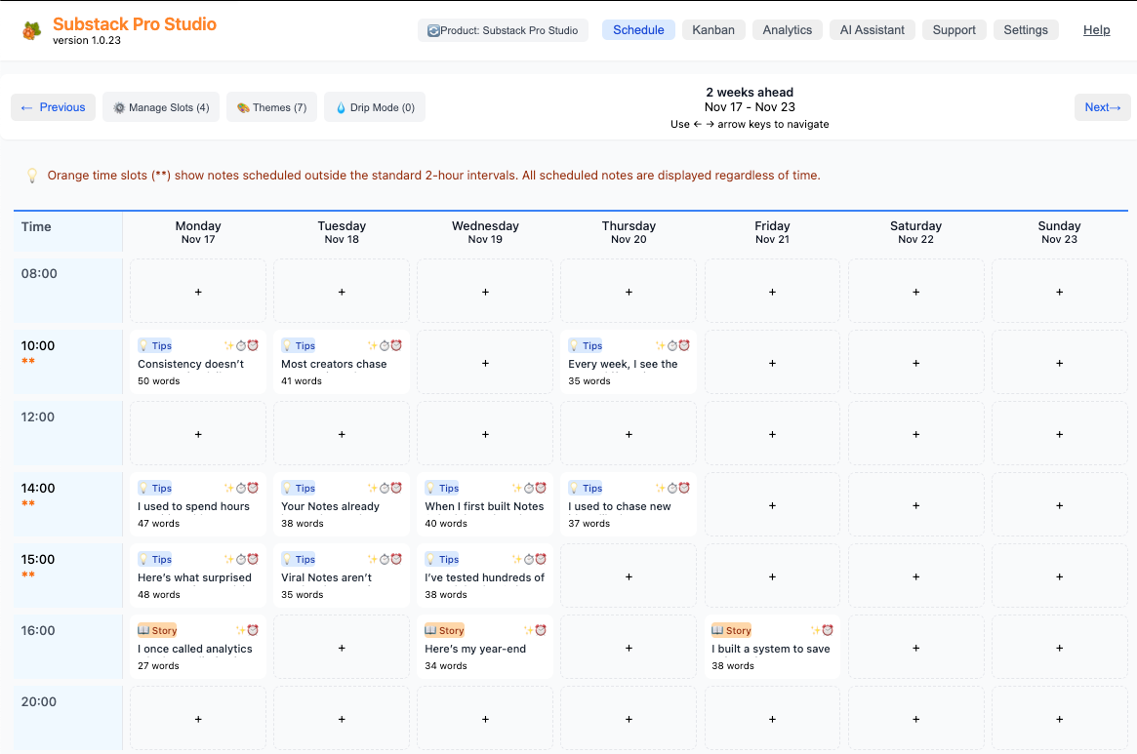Click sparkle icon on Wednesday 16:00 Story note
The width and height of the screenshot is (1137, 754).
point(528,630)
